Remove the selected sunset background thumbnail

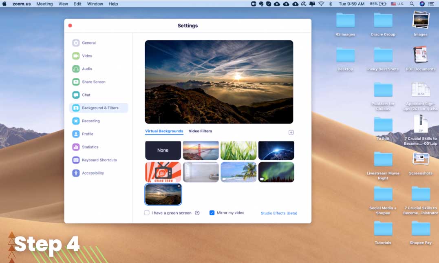tap(179, 186)
